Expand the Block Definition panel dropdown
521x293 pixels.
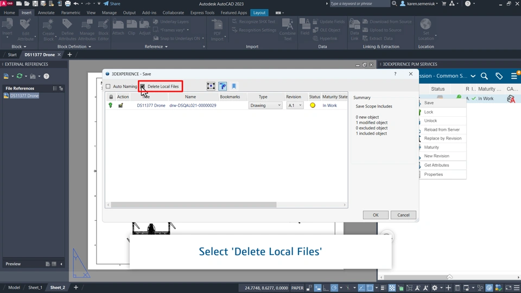point(74,47)
